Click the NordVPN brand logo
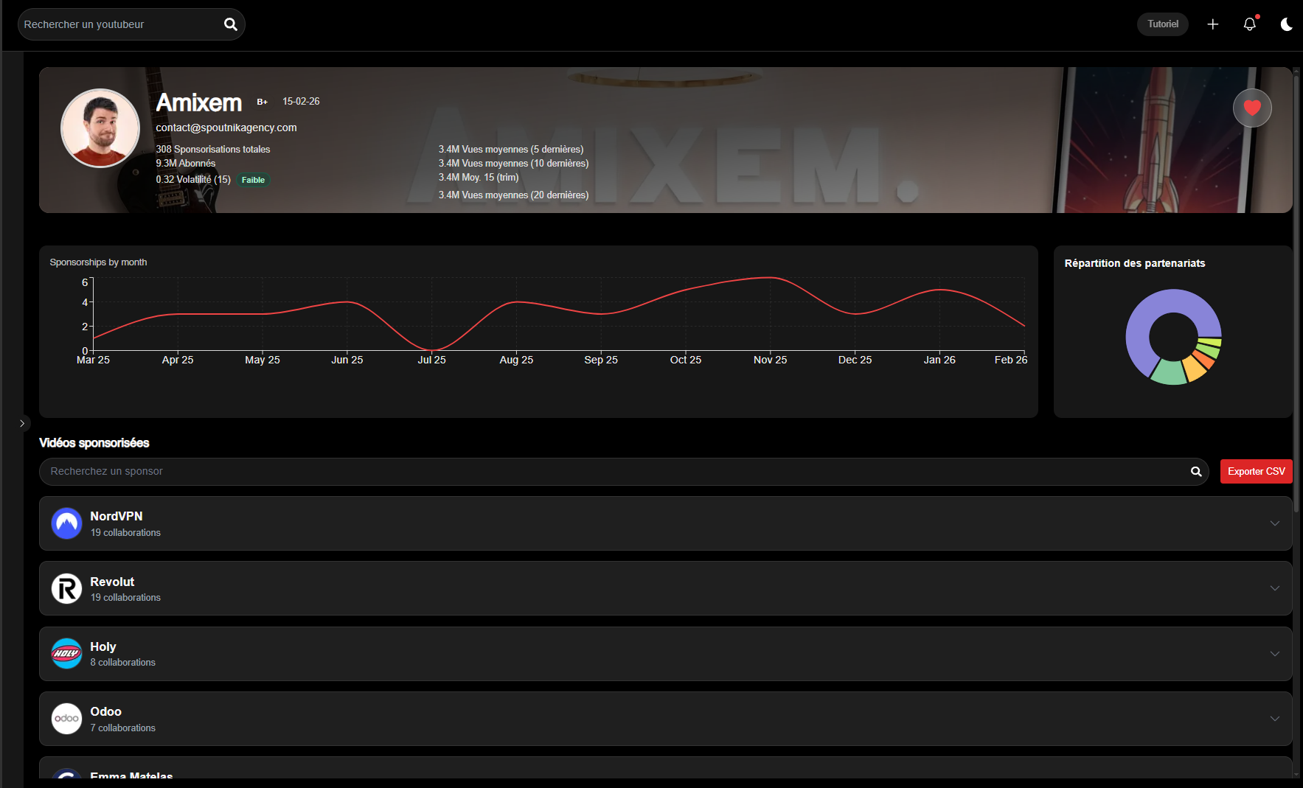This screenshot has width=1303, height=788. [x=66, y=523]
